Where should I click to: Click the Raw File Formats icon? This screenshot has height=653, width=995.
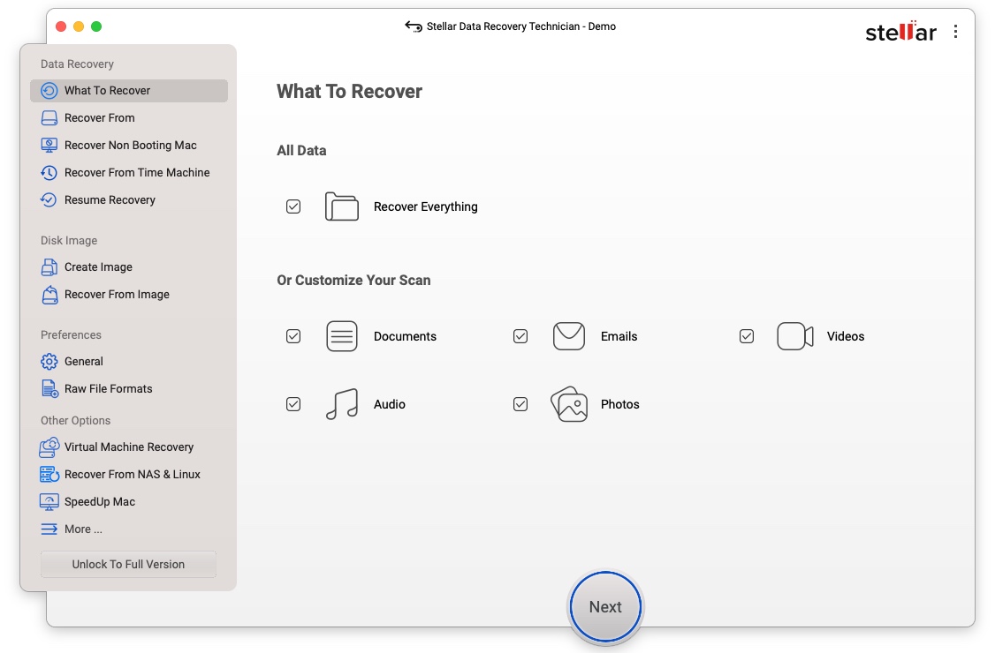(x=49, y=388)
